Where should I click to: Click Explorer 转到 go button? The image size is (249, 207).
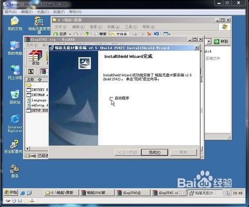point(221,41)
